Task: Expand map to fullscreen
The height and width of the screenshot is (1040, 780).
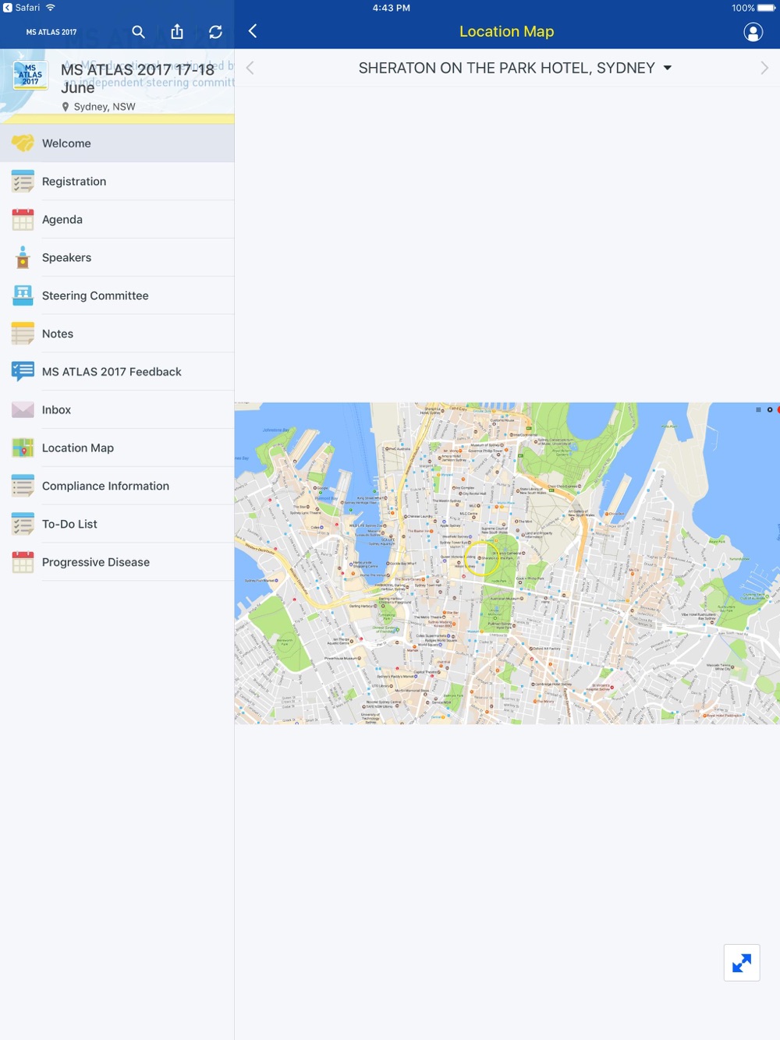Action: [742, 963]
